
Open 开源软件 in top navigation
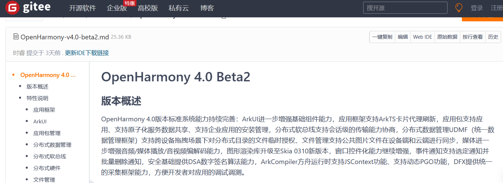pyautogui.click(x=82, y=8)
